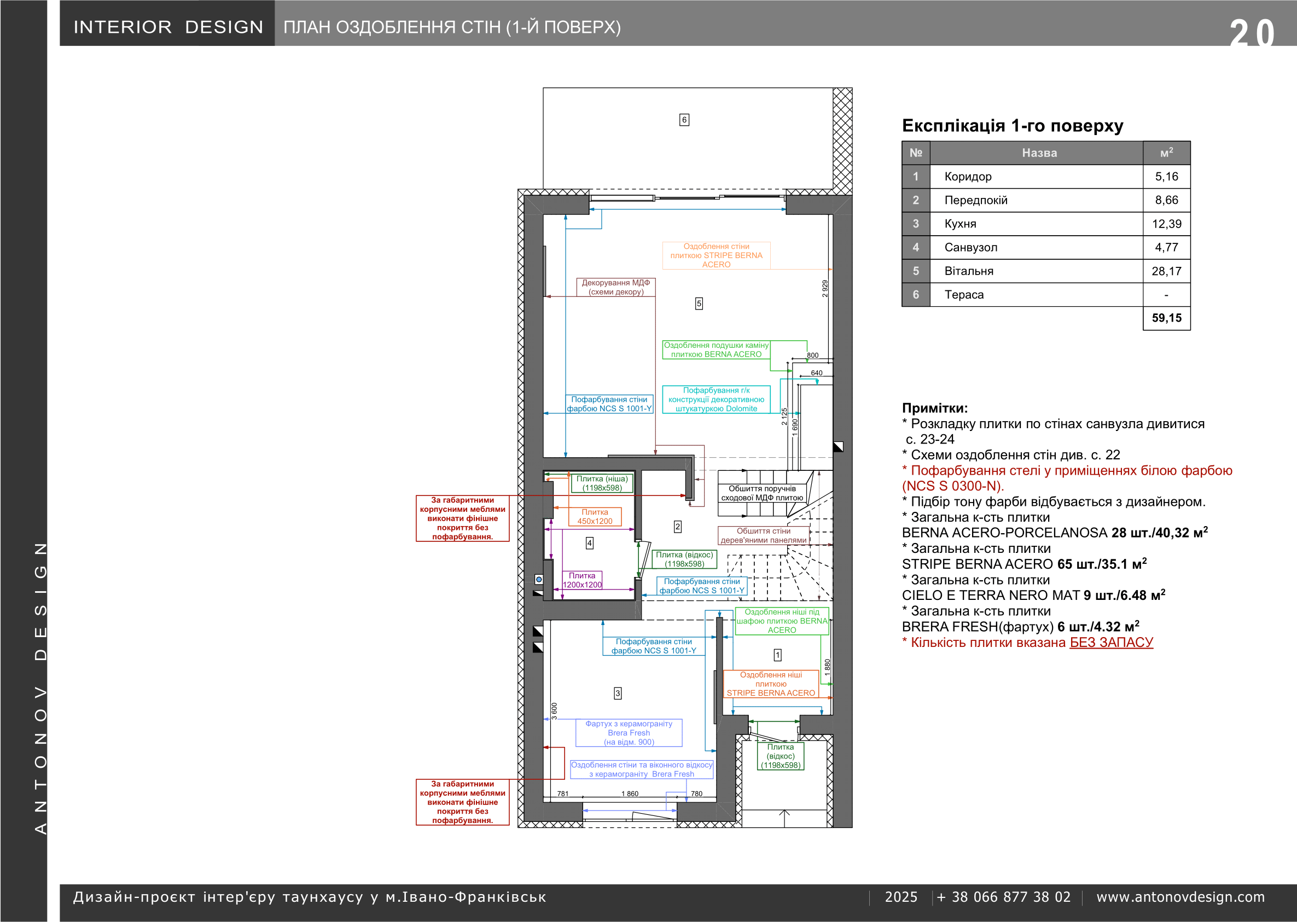The height and width of the screenshot is (922, 1297).
Task: Click the green label 'Оздоблення подушки каміну плиткою BERNA ACERO'
Action: click(716, 350)
